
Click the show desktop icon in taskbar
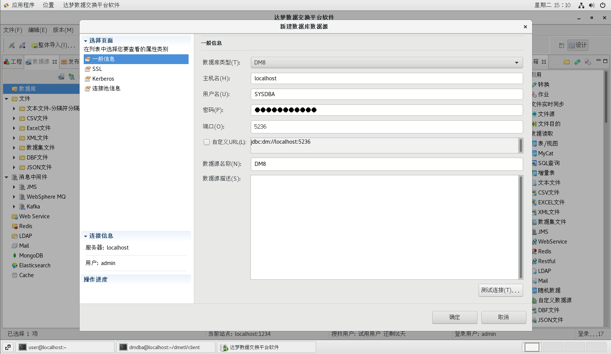coord(8,347)
